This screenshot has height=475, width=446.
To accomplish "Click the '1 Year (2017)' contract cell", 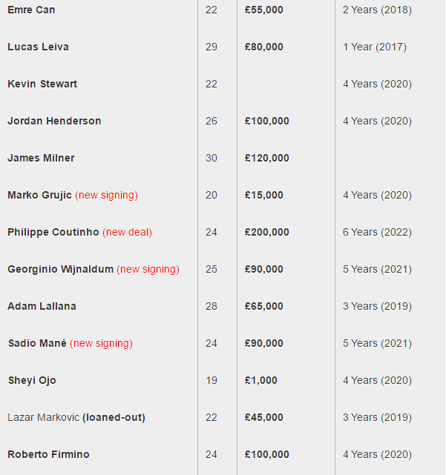I will pyautogui.click(x=375, y=47).
